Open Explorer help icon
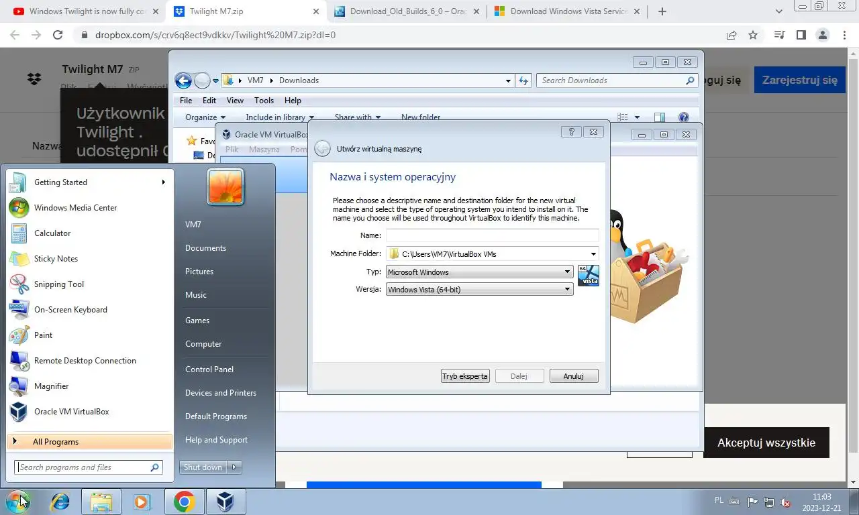This screenshot has height=515, width=859. [x=684, y=117]
